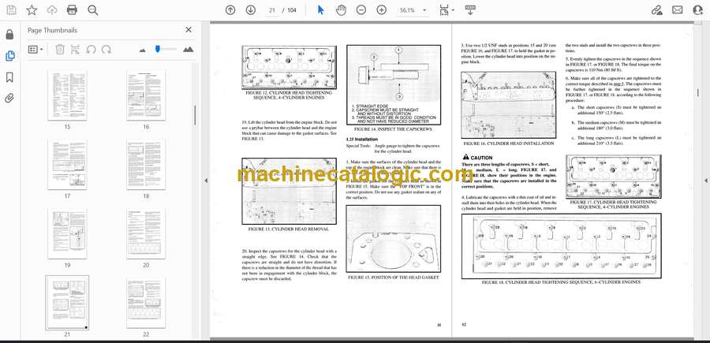Reduce thumbnail size with small mountain icon
This screenshot has width=710, height=343.
point(143,50)
